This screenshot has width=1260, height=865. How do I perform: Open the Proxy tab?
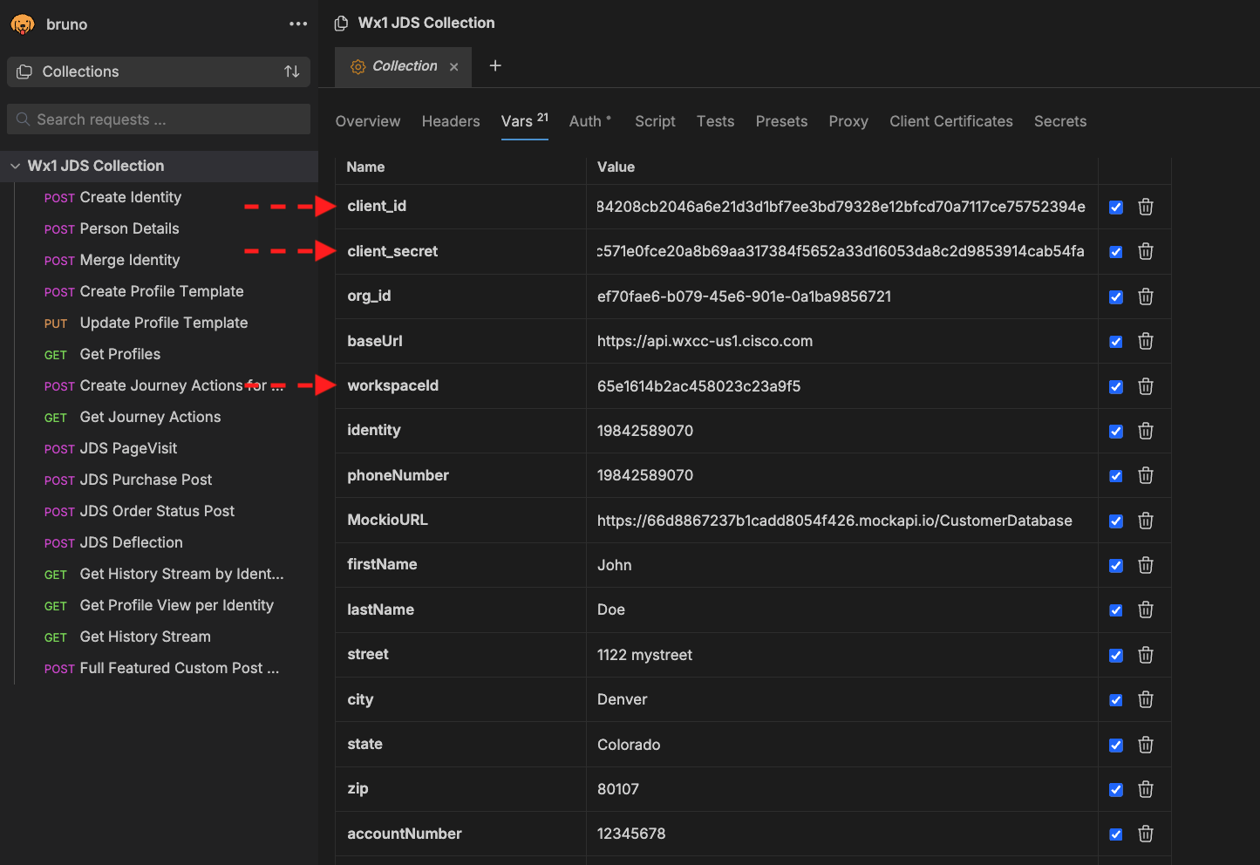point(848,121)
